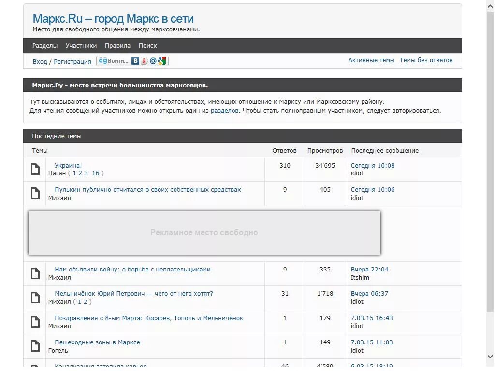Open Пулькин публично отчитался topic
The image size is (495, 371).
tap(148, 189)
